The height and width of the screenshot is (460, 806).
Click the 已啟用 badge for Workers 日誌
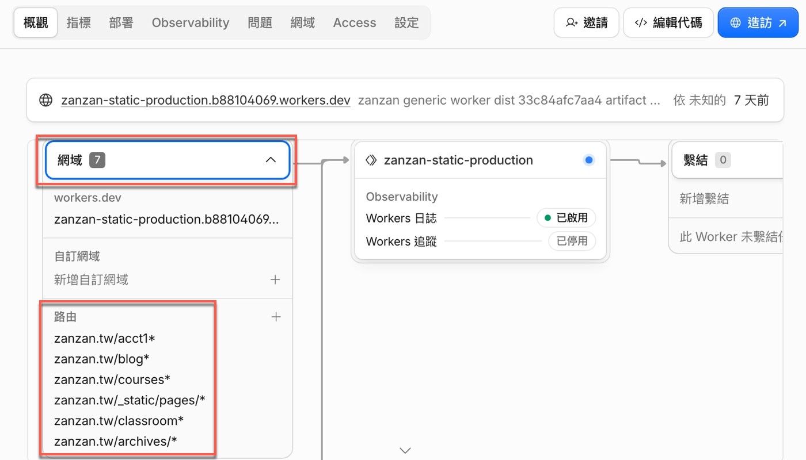[566, 218]
